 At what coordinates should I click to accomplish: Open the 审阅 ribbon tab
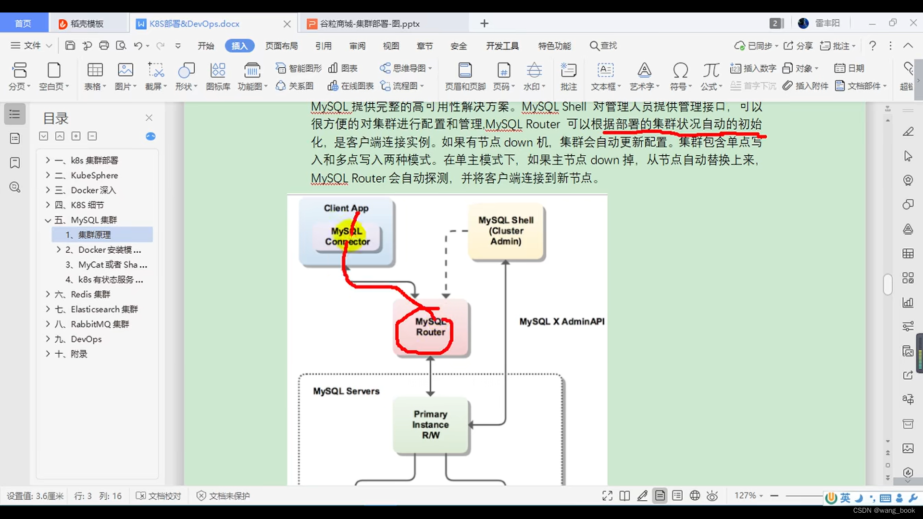tap(357, 46)
